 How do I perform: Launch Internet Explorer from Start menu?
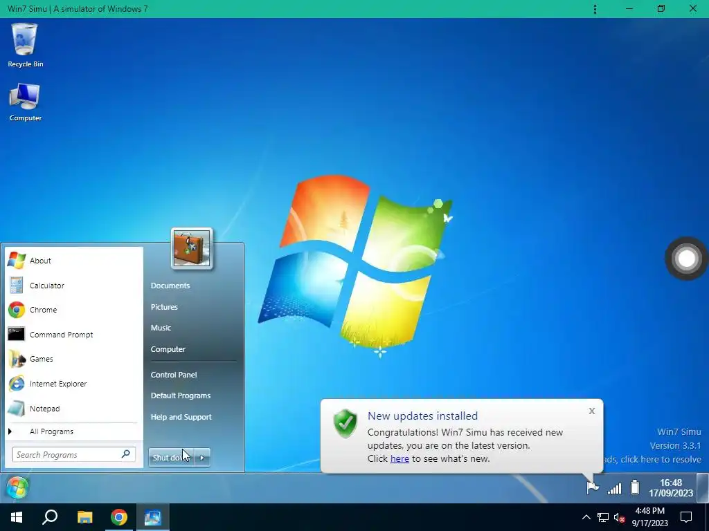tap(73, 384)
